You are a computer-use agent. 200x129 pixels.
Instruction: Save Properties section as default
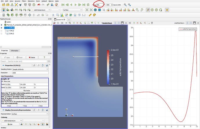click(47, 66)
